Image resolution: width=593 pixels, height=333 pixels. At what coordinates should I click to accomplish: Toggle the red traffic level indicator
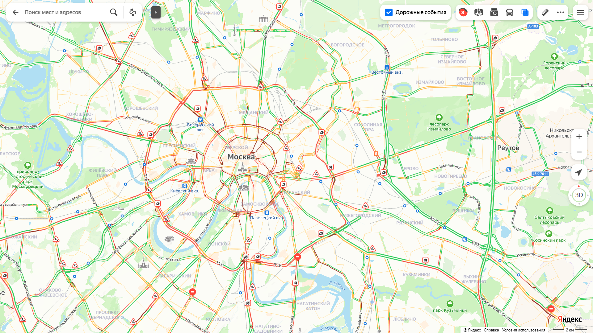[x=463, y=12]
